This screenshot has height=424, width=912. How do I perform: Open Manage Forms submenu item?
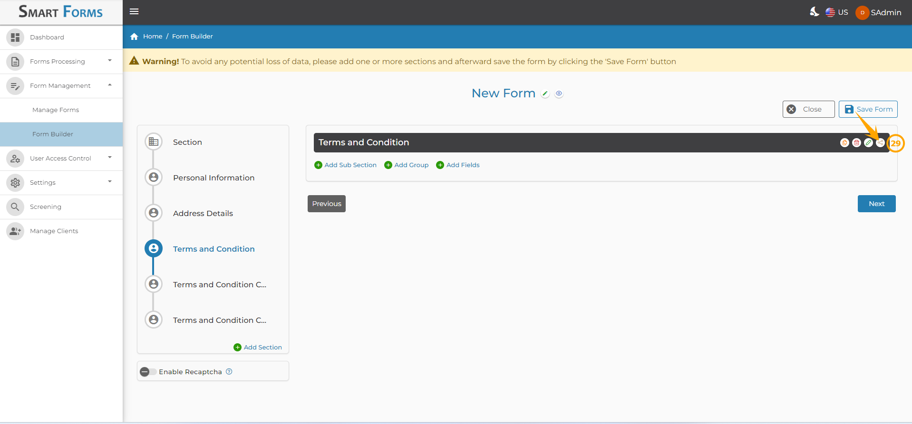61,110
